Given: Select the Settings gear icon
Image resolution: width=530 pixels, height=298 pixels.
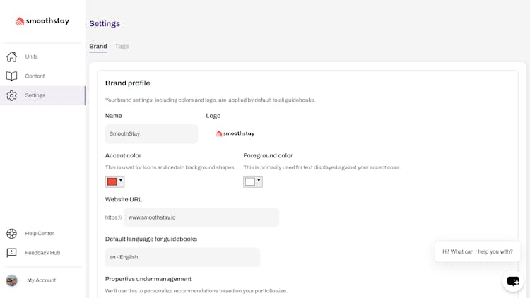Looking at the screenshot, I should point(12,95).
